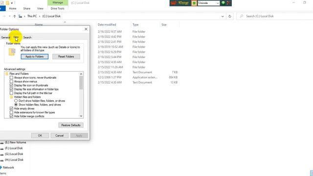Enable Display the full path in title bar
This screenshot has height=176, width=313.
pyautogui.click(x=11, y=93)
